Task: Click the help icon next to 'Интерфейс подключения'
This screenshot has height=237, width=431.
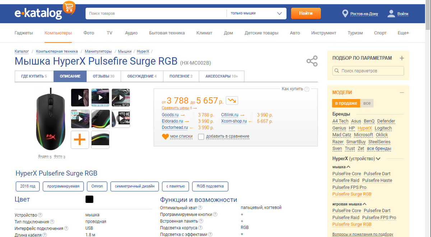Action: point(66,228)
